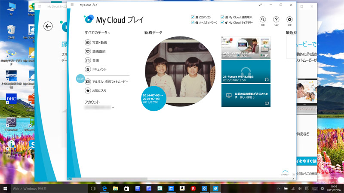The height and width of the screenshot is (193, 344).
Task: Click the search magnifier icon (検索)
Action: [262, 19]
